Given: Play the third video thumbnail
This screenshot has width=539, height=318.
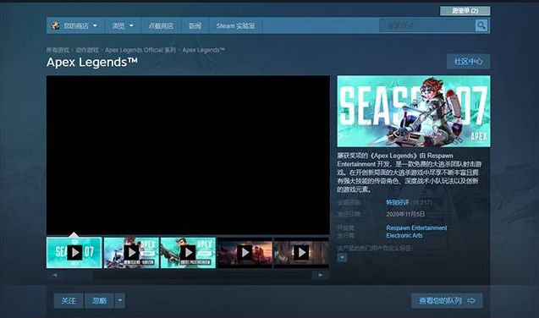Looking at the screenshot, I should pyautogui.click(x=188, y=252).
